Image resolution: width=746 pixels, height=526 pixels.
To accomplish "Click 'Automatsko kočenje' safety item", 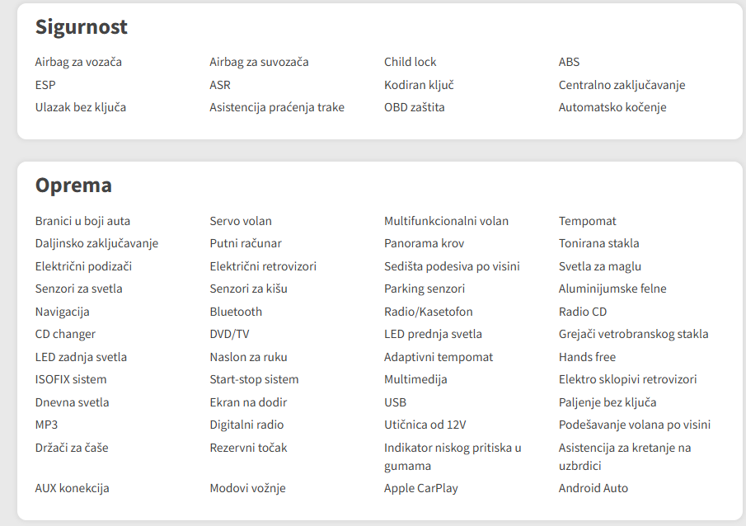I will click(x=612, y=107).
